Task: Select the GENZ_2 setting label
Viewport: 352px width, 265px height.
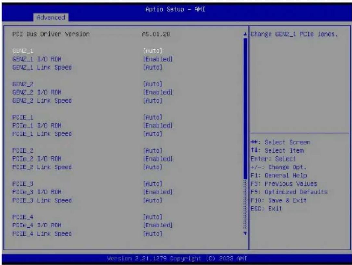Action: point(23,84)
